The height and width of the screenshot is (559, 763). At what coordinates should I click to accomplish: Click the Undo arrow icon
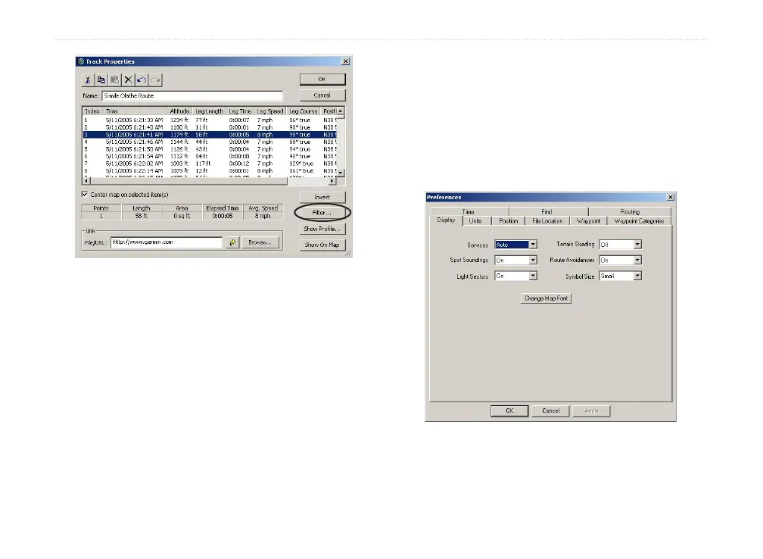pyautogui.click(x=142, y=80)
